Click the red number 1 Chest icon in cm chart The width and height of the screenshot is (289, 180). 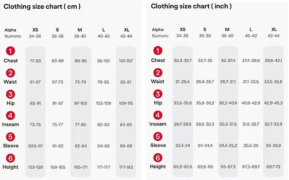pyautogui.click(x=11, y=51)
